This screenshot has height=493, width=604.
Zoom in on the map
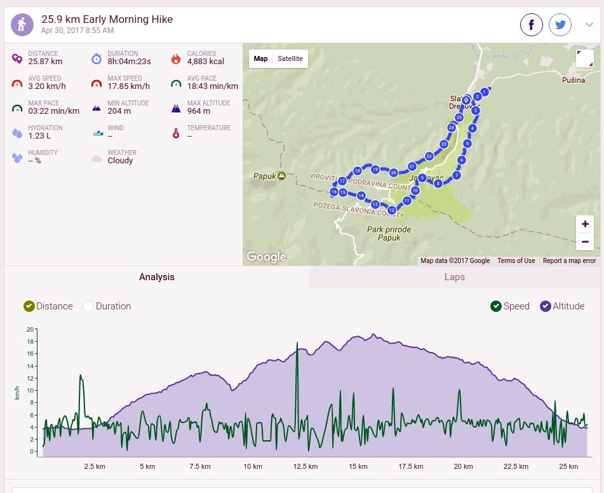click(585, 224)
